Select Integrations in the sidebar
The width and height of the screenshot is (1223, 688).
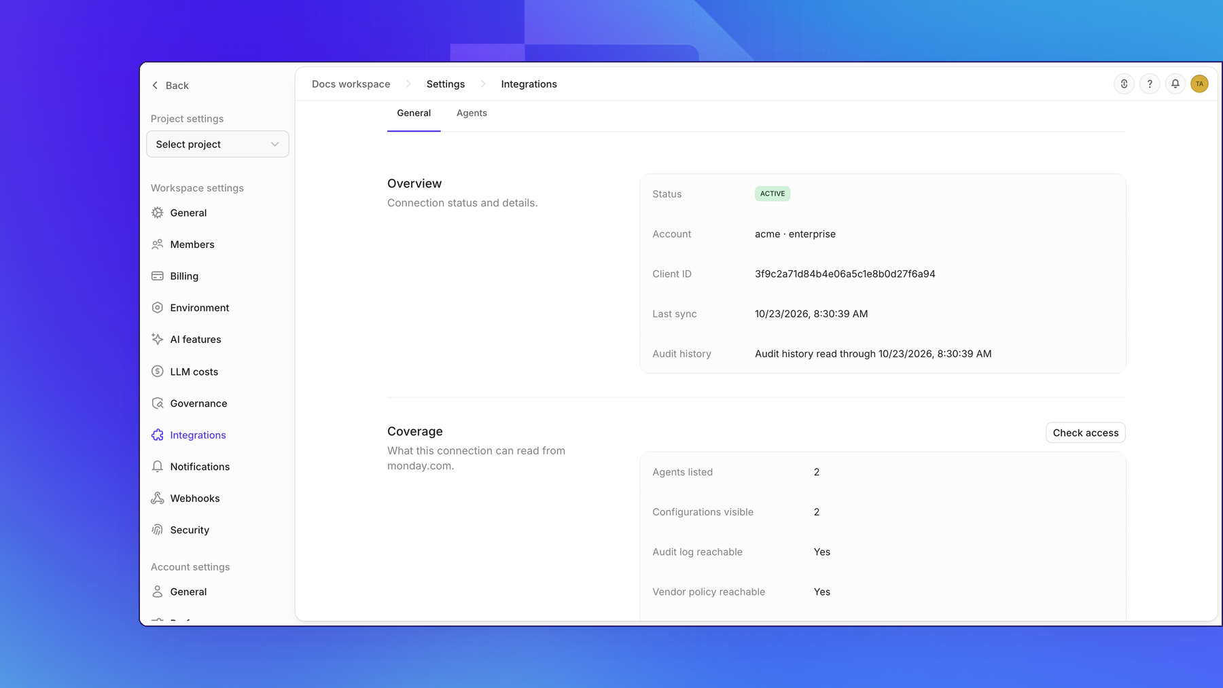[198, 435]
